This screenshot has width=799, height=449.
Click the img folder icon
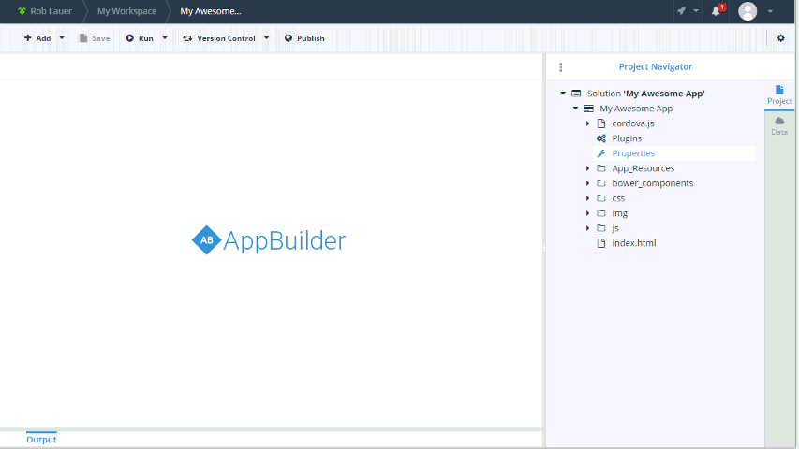click(601, 212)
